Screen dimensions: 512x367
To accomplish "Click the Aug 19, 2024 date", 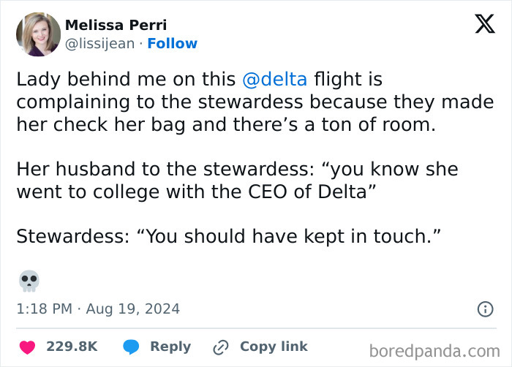I will (x=132, y=309).
